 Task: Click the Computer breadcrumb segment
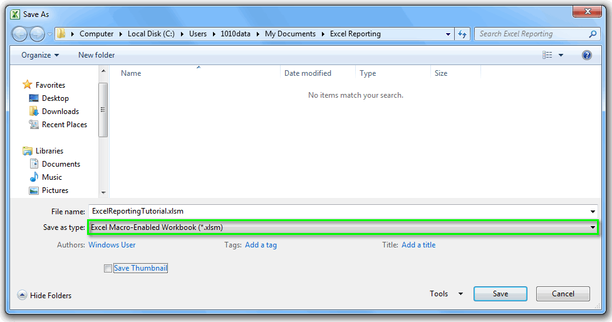(96, 34)
